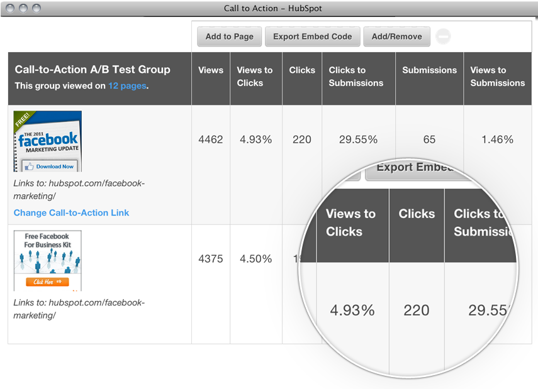538x389 pixels.
Task: Click the red close window button
Action: pyautogui.click(x=10, y=8)
